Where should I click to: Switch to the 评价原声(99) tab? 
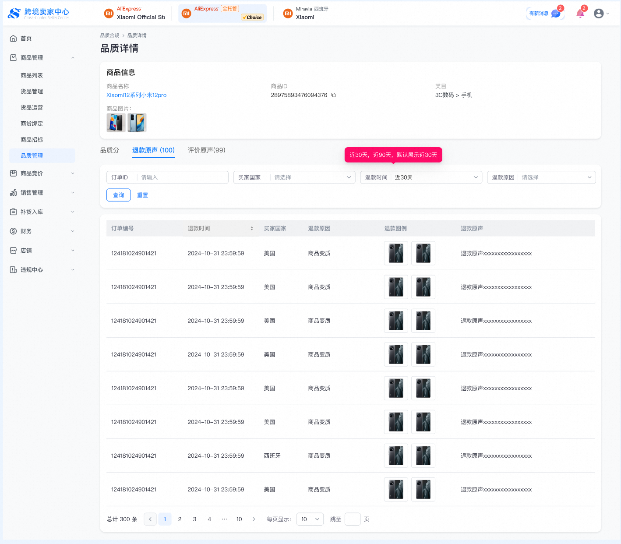pyautogui.click(x=206, y=150)
